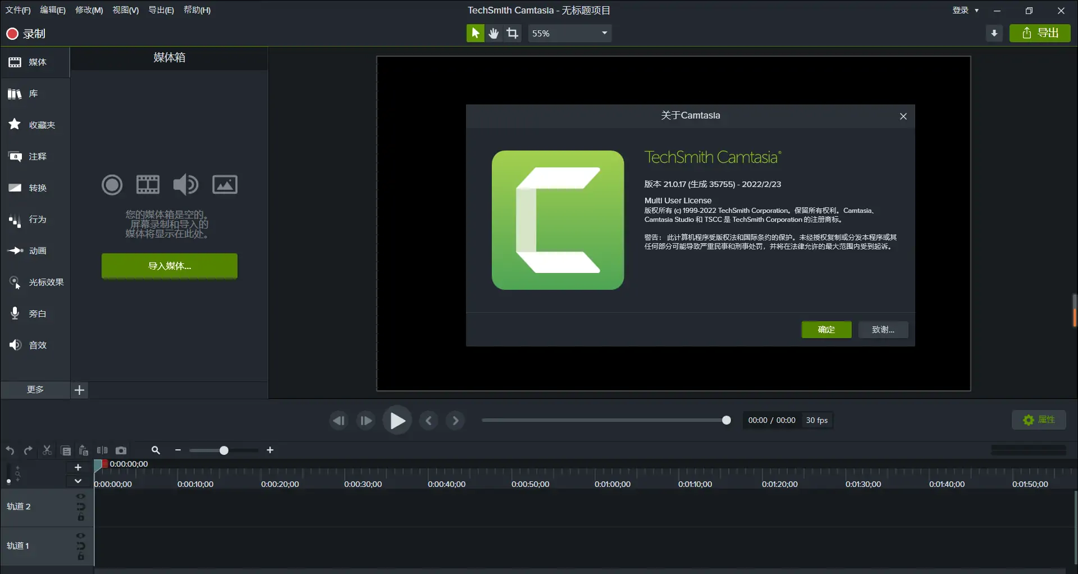
Task: Undo the last action
Action: pyautogui.click(x=10, y=450)
